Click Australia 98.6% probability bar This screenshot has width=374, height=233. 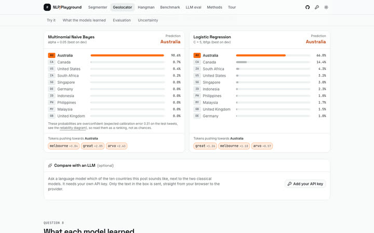click(x=128, y=55)
